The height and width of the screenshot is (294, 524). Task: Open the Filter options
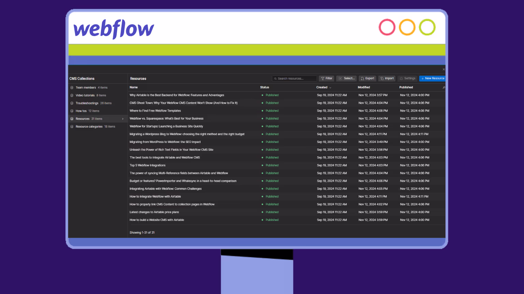click(326, 78)
